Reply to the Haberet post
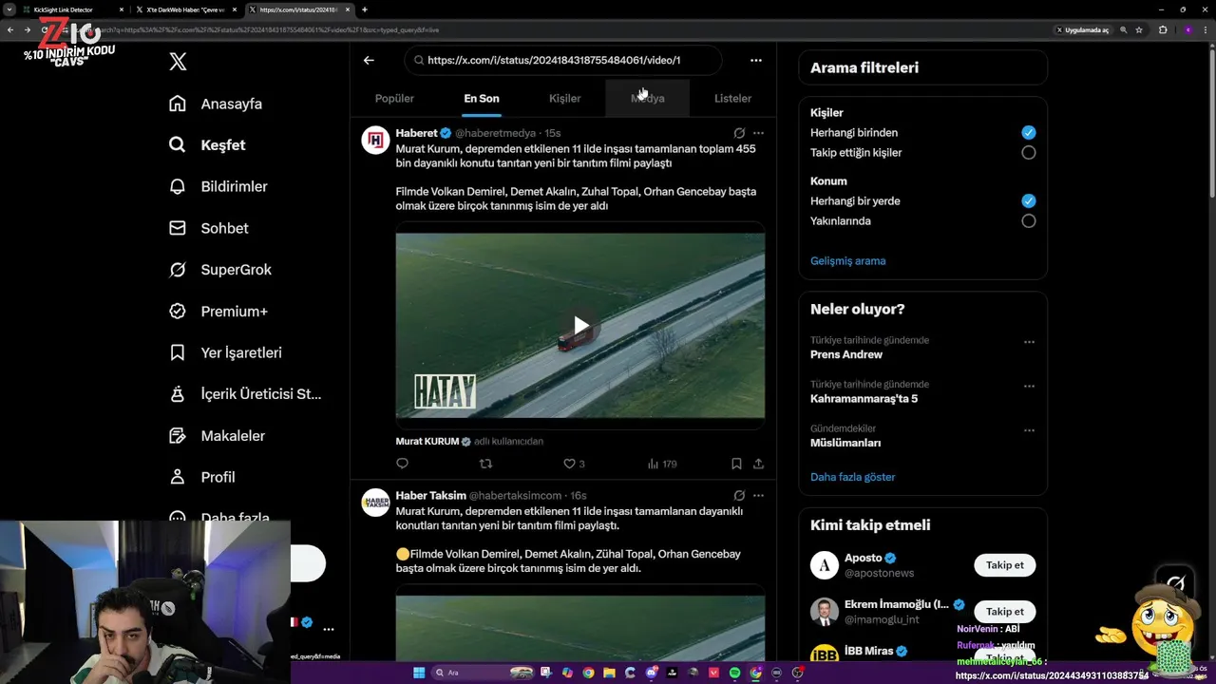Image resolution: width=1216 pixels, height=684 pixels. pos(402,464)
